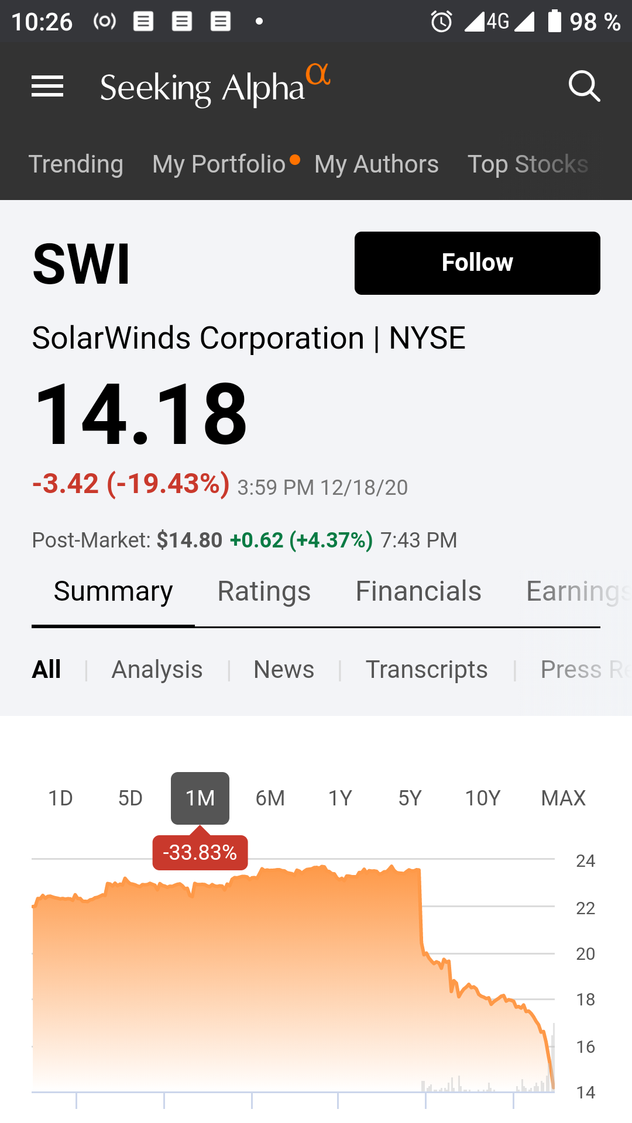Open the Trending section
This screenshot has width=632, height=1123.
tap(76, 164)
